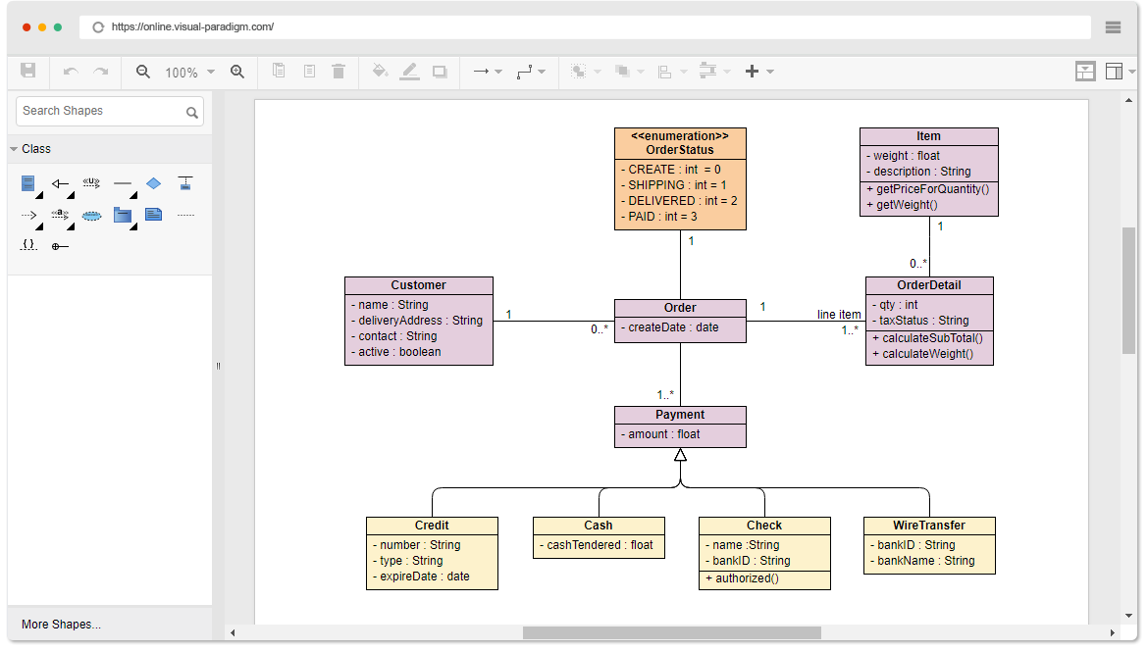This screenshot has width=1148, height=652.
Task: Delete selection using the trash icon
Action: pos(339,71)
